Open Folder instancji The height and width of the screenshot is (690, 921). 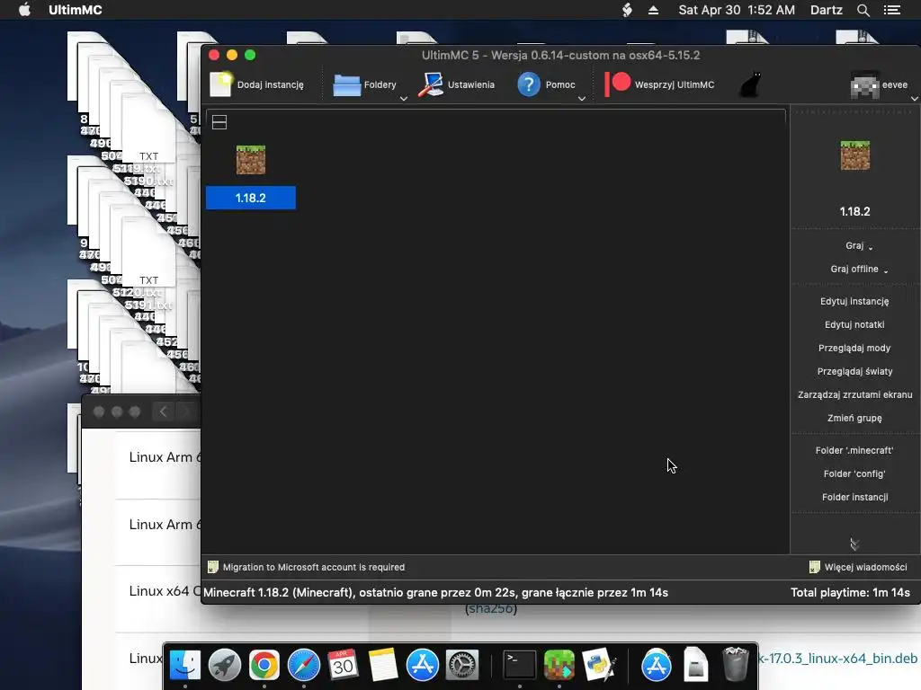pos(854,498)
